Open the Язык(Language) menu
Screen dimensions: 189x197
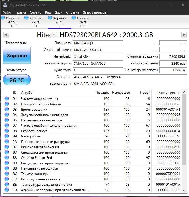[95, 12]
